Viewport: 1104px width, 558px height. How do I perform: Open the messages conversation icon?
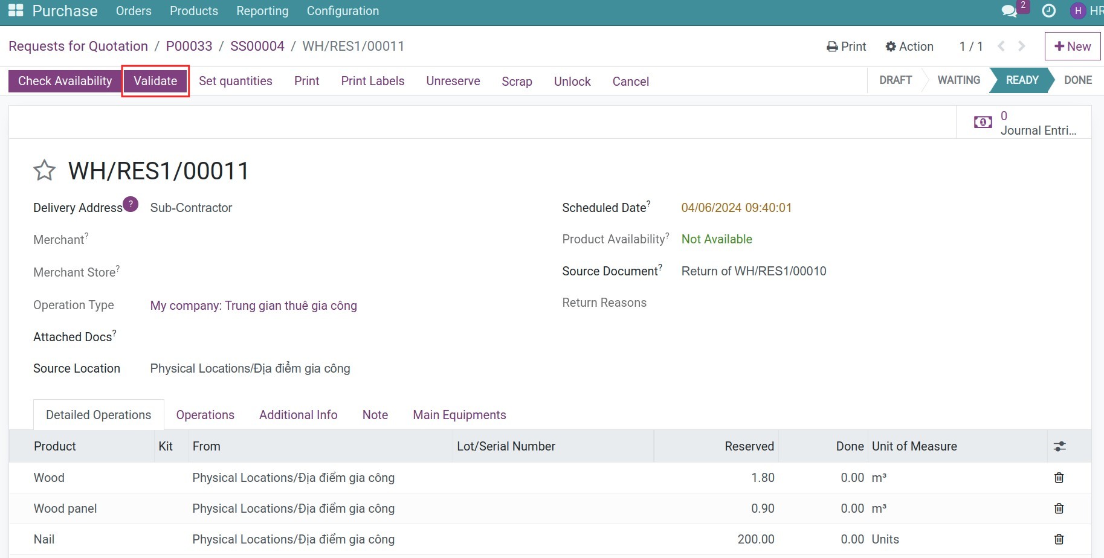pos(1009,11)
